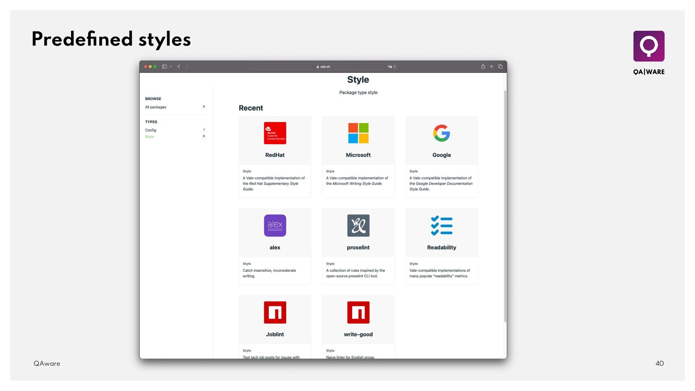
Task: Select All packages in Browse sidebar
Action: click(156, 107)
